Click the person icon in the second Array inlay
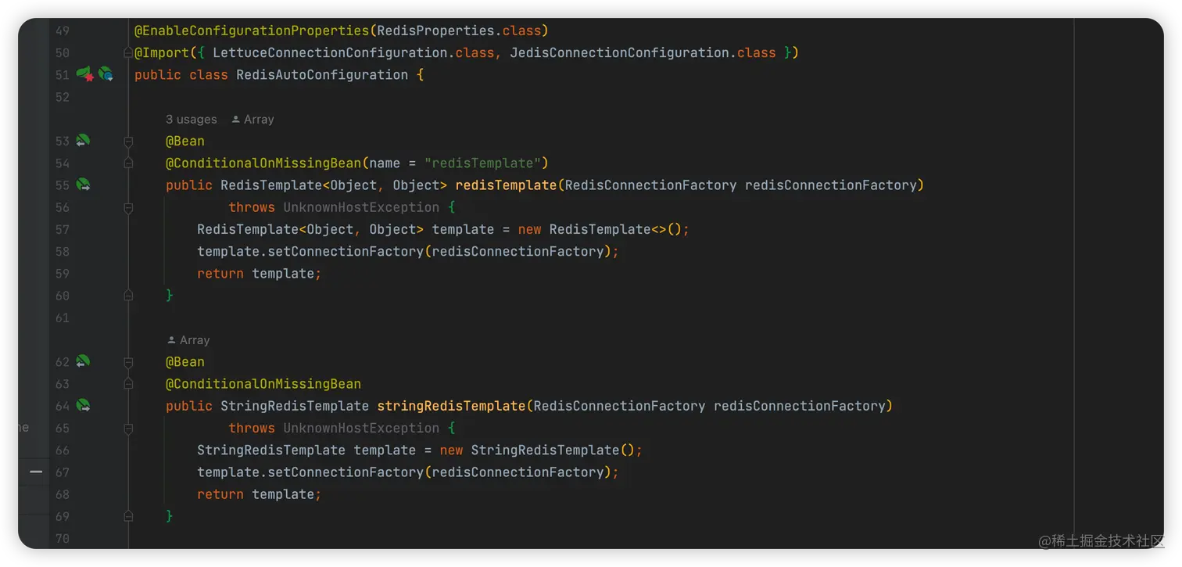Image resolution: width=1182 pixels, height=567 pixels. (x=171, y=339)
